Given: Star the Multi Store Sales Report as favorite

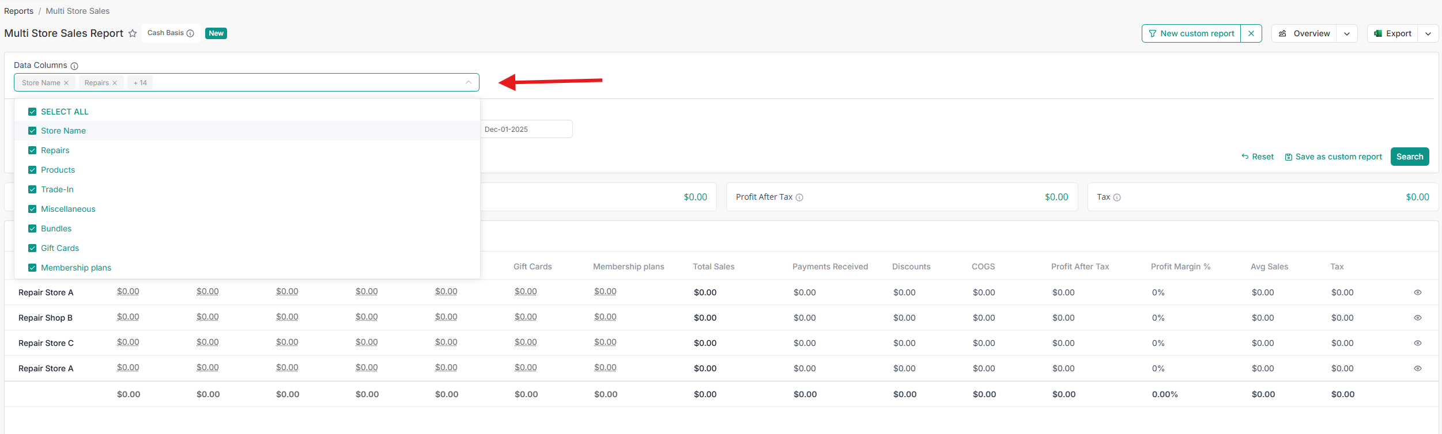Looking at the screenshot, I should [x=133, y=33].
